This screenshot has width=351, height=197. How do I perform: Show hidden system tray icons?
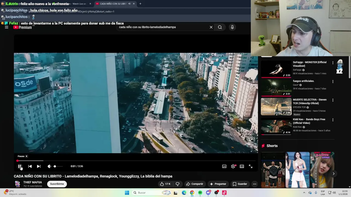pos(304,193)
